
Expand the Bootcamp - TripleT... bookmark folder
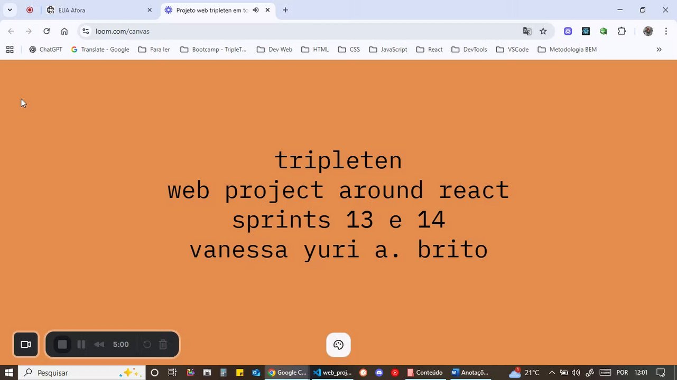tap(214, 50)
